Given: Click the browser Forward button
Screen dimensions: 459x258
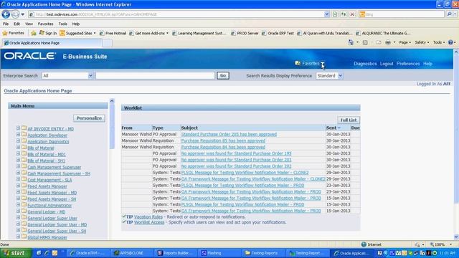Looking at the screenshot, I should pyautogui.click(x=15, y=14).
